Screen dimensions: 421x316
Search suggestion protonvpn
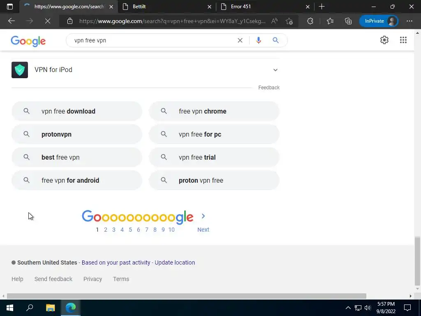pos(77,135)
